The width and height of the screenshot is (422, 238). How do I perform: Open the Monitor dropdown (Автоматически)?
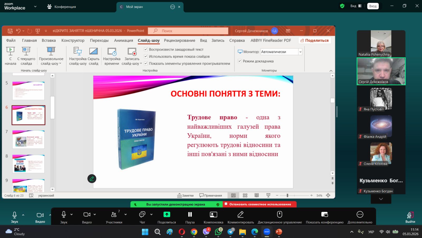pyautogui.click(x=300, y=52)
